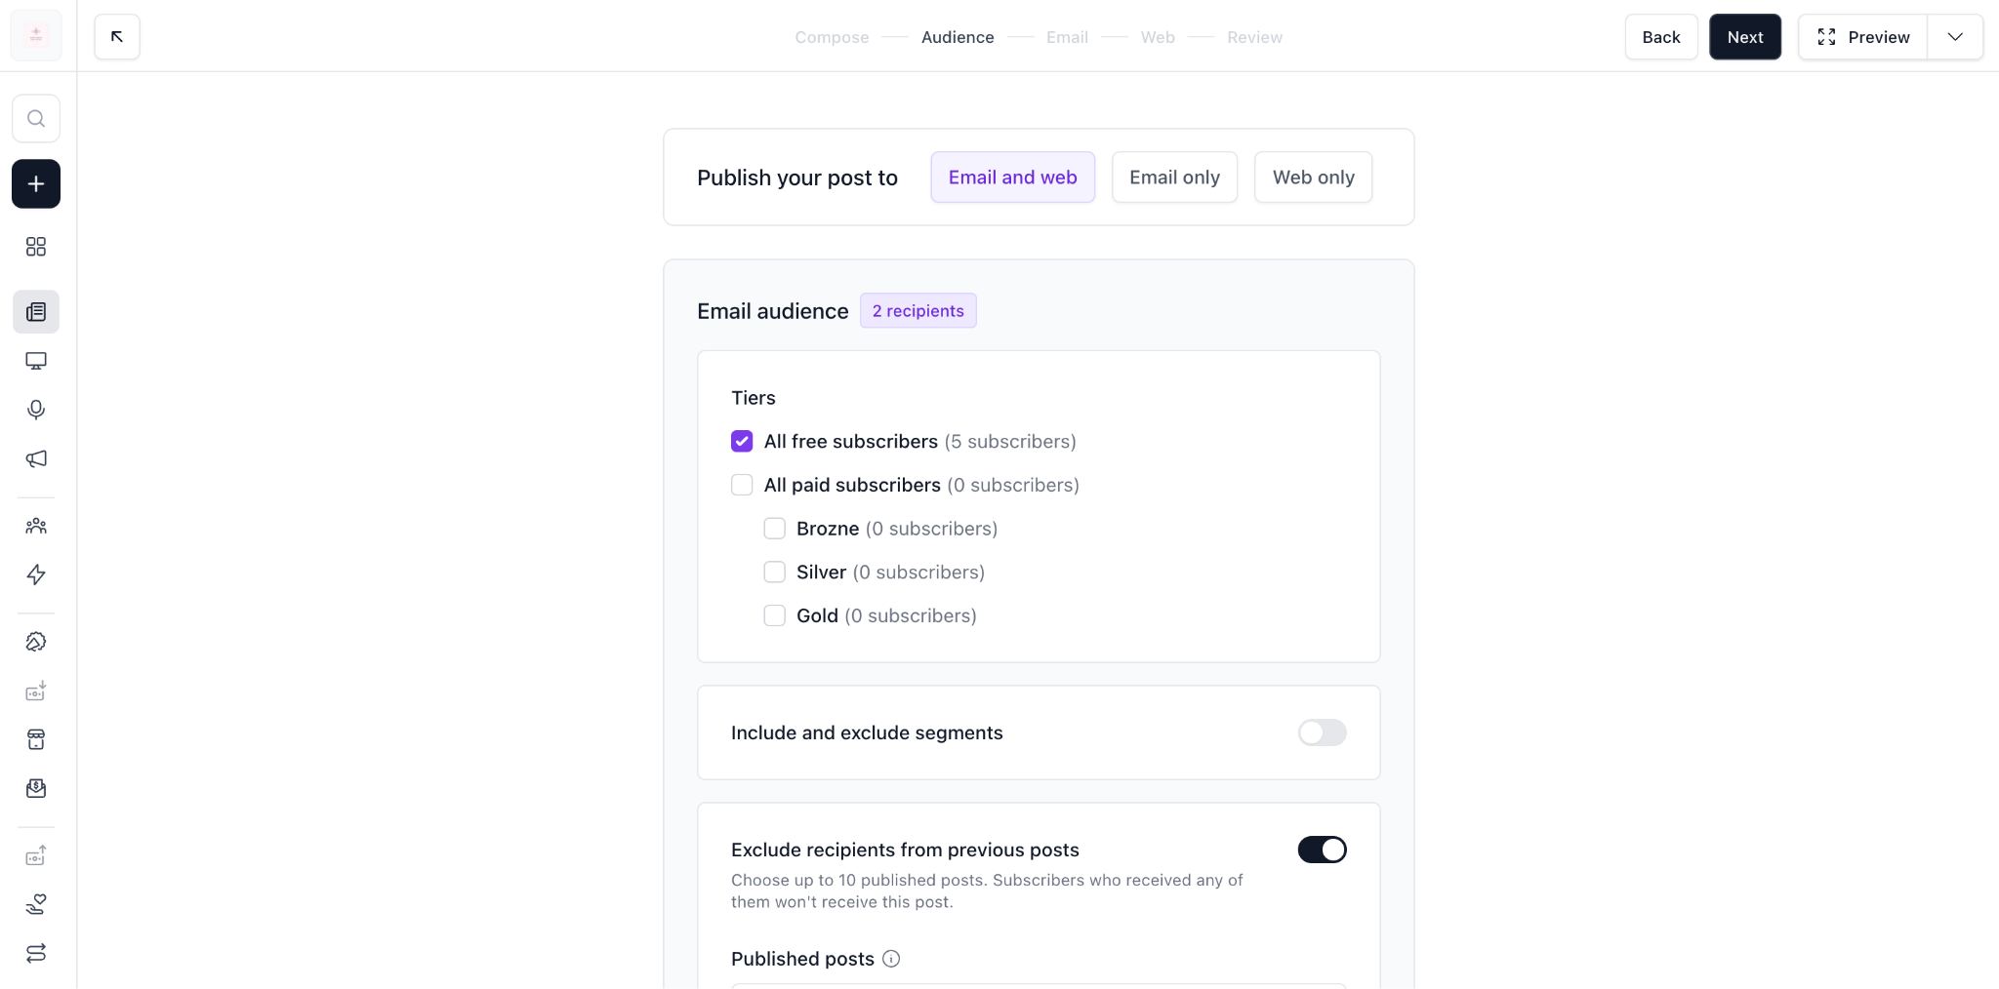Click the Next button
Screen dimensions: 1999x989
(x=1745, y=37)
